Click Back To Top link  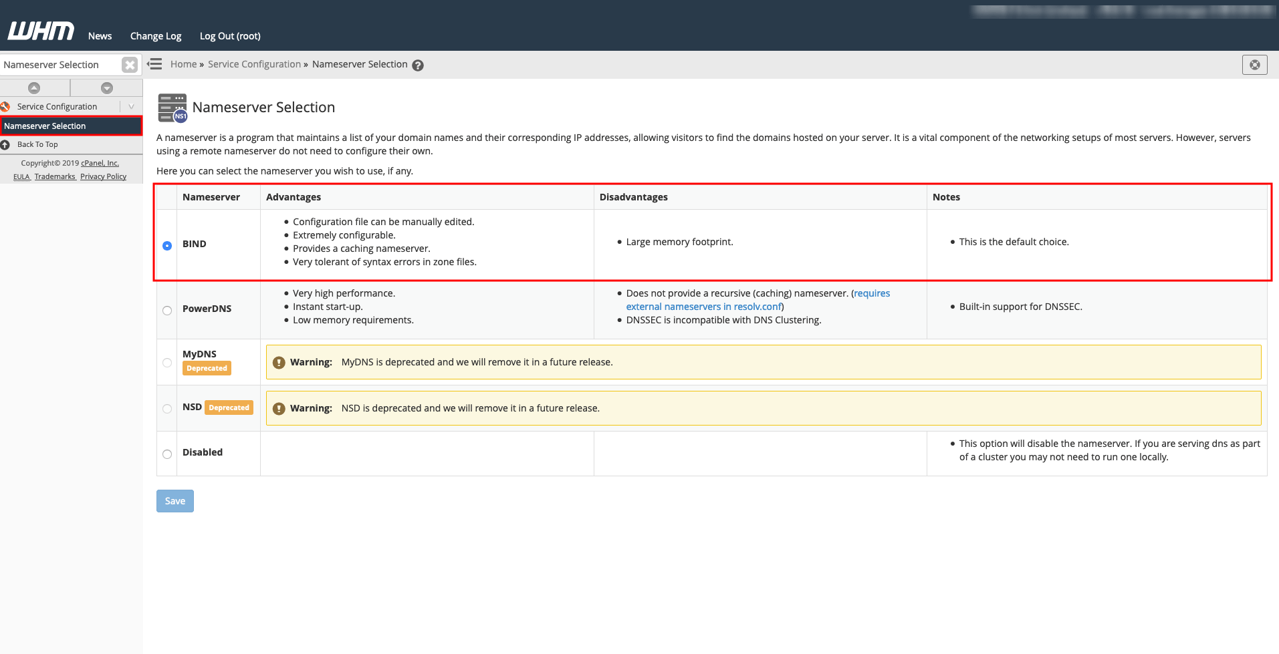pyautogui.click(x=37, y=144)
